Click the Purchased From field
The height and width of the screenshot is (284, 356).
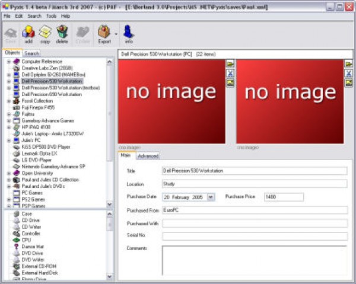pos(255,210)
